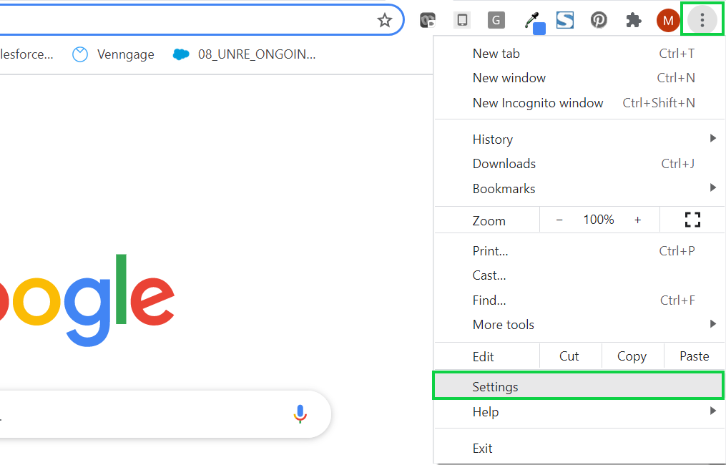Screen dimensions: 726x465
Task: Open the M profile avatar
Action: click(x=667, y=20)
